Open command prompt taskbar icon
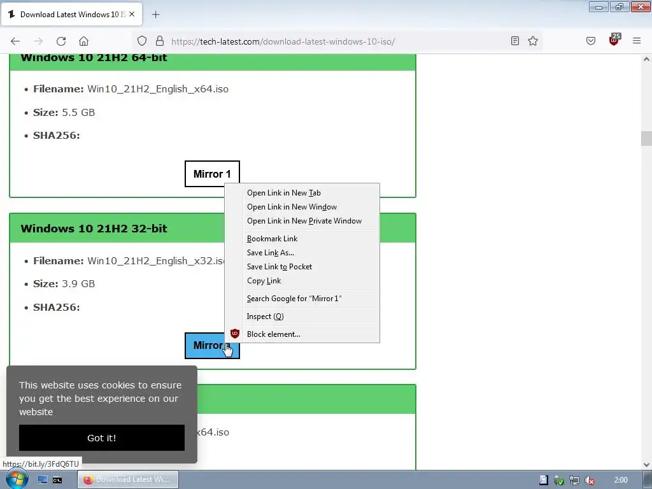Screen dimensions: 652x489 coord(57,480)
